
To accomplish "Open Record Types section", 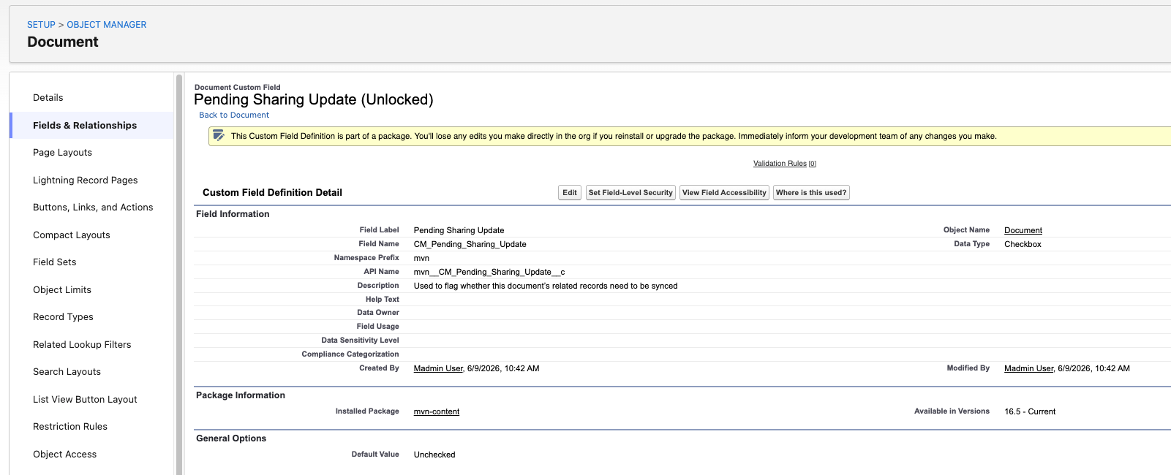I will coord(63,317).
